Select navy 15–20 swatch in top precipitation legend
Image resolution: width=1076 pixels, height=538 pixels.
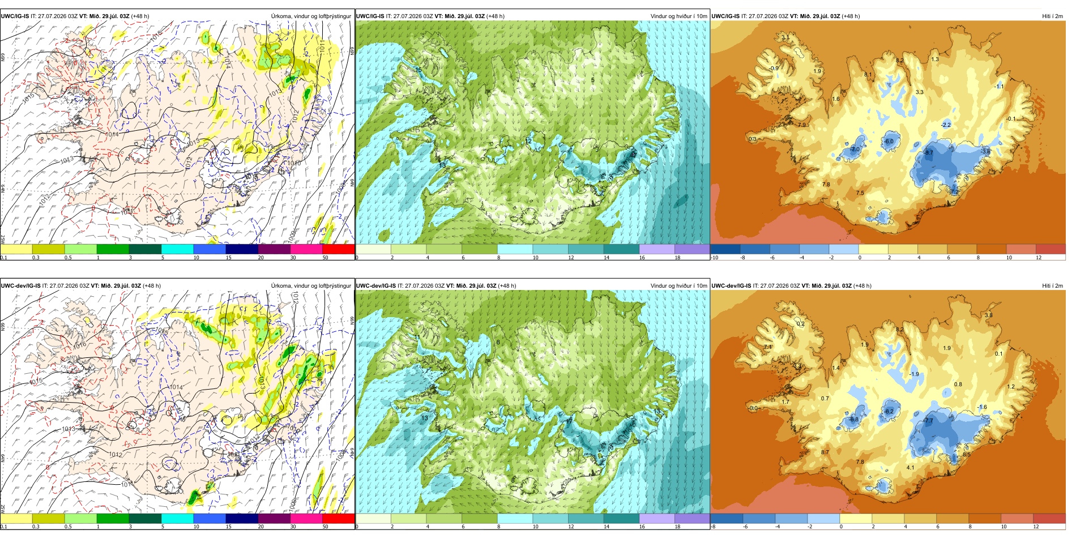242,249
